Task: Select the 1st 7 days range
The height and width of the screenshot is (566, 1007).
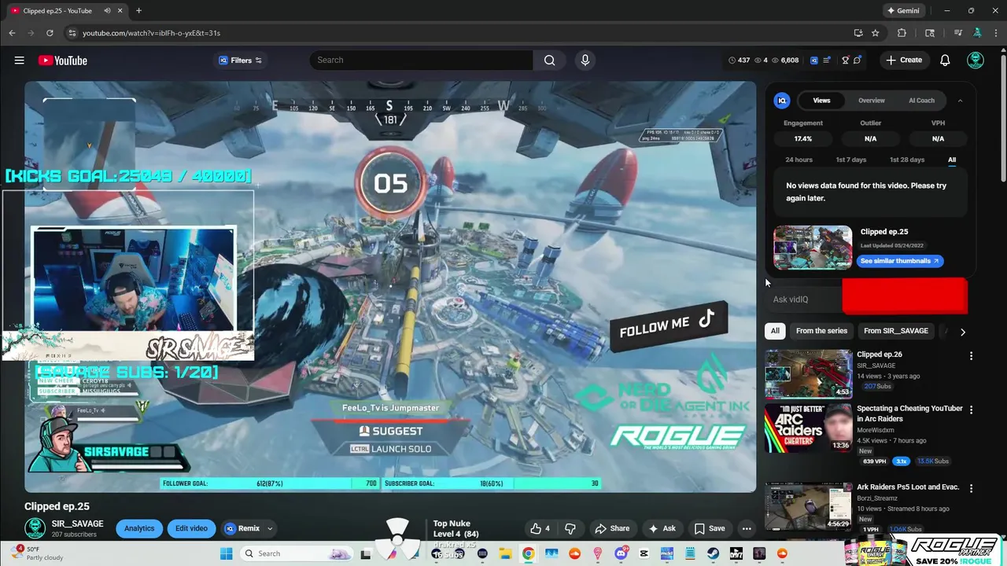Action: [850, 160]
